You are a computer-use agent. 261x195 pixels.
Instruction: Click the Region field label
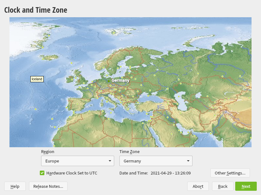(48, 151)
